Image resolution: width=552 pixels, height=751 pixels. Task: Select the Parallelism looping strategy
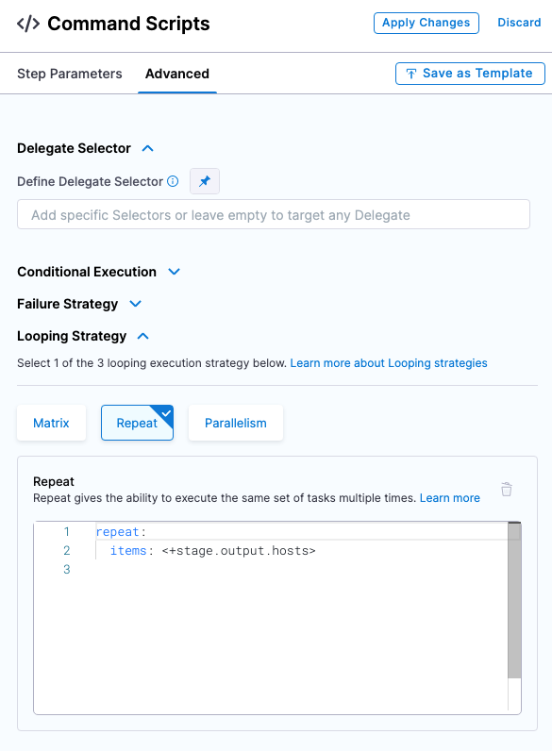point(236,423)
